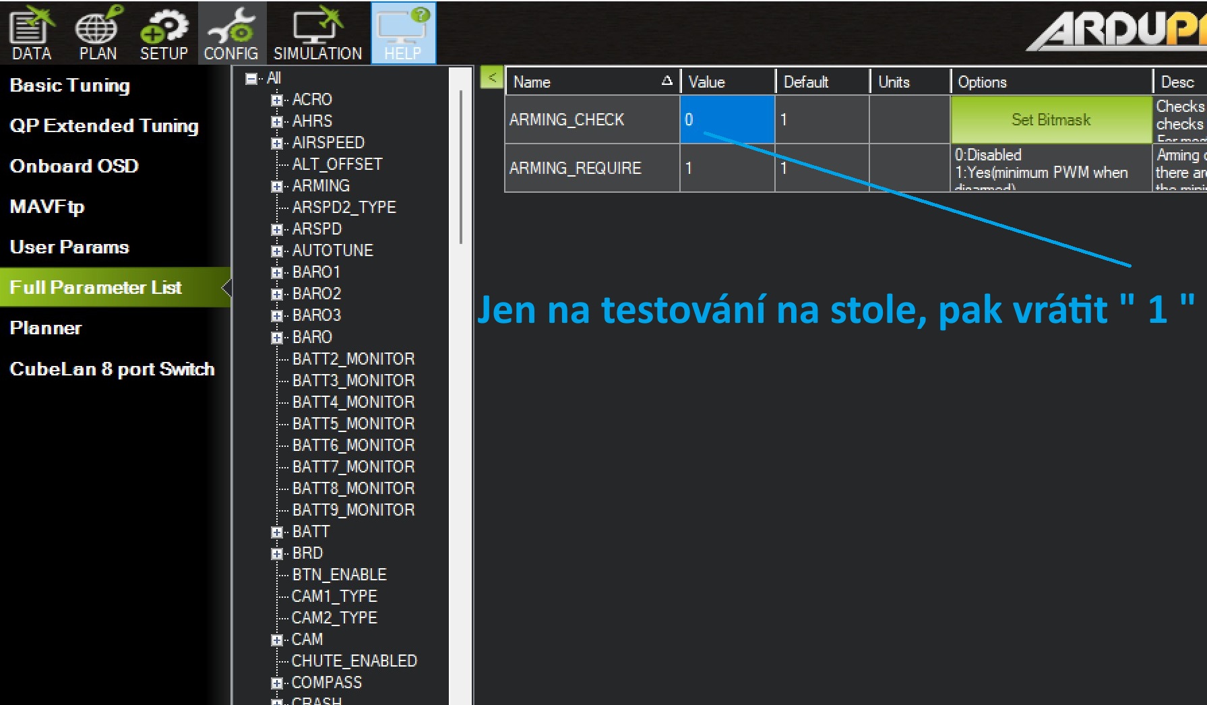Open the HELP icon
1207x705 pixels.
click(x=403, y=32)
